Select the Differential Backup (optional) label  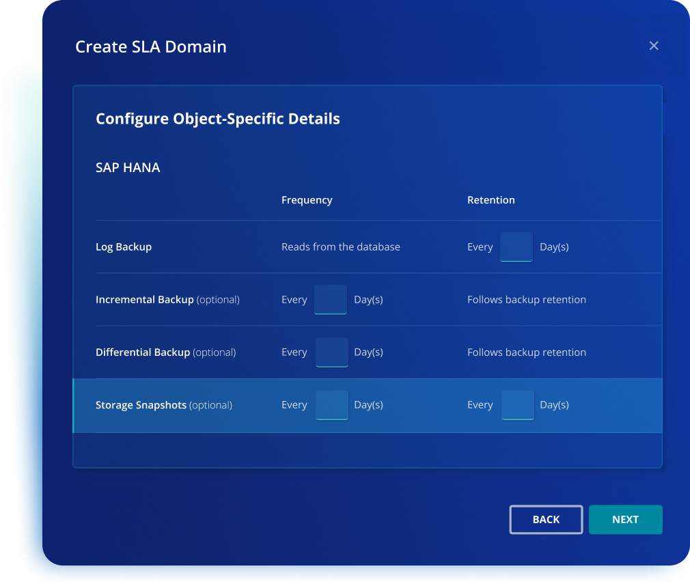coord(165,352)
